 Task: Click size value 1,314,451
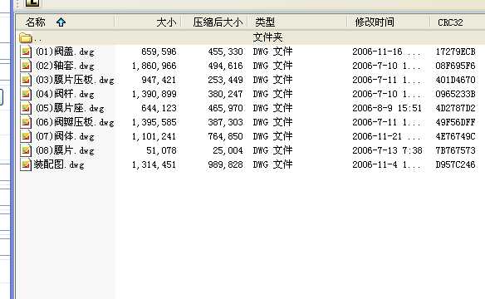[154, 164]
